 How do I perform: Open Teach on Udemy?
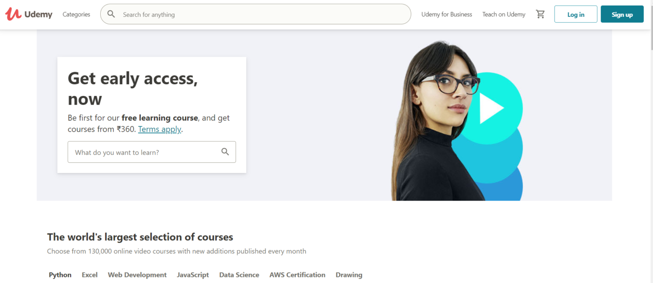pos(504,14)
